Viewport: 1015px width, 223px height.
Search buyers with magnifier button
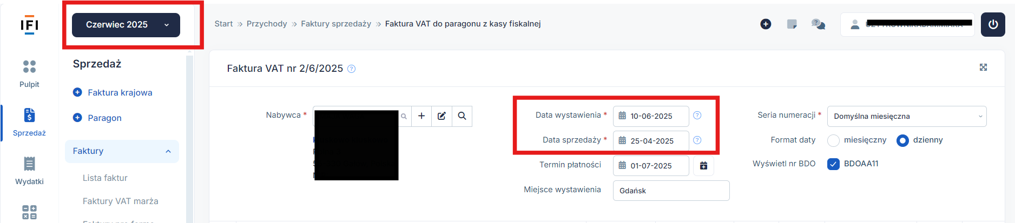462,116
